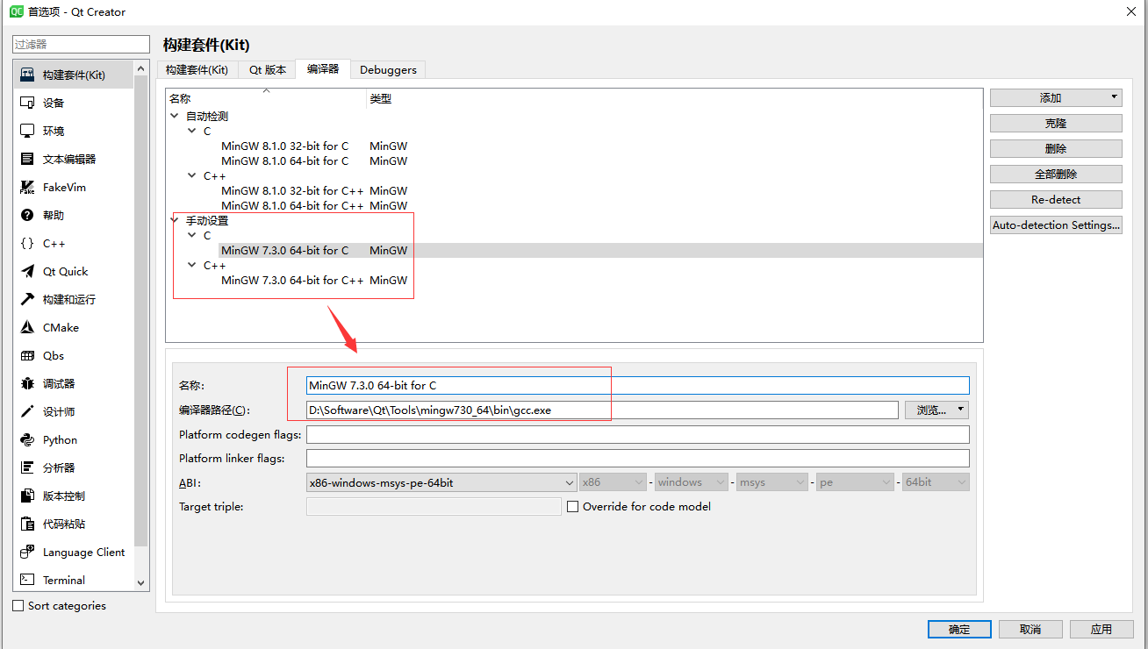
Task: Collapse the C group under 自动检测
Action: point(192,131)
